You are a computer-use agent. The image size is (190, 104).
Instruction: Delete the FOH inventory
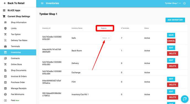[x=173, y=85]
